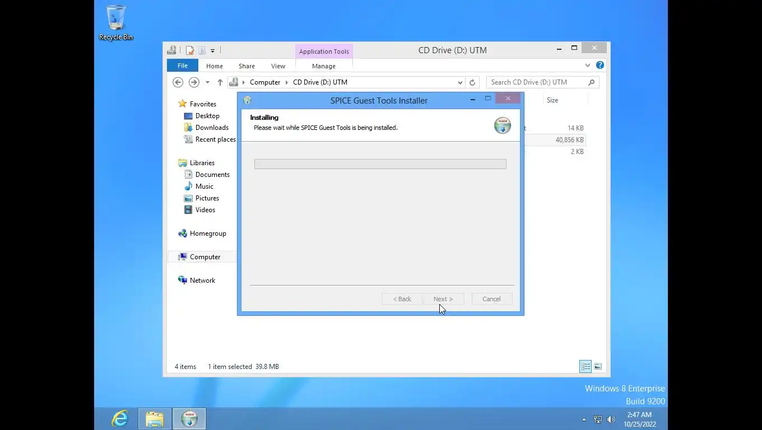Minimize the SPICE Guest Tools Installer window
This screenshot has height=430, width=762.
[x=473, y=99]
